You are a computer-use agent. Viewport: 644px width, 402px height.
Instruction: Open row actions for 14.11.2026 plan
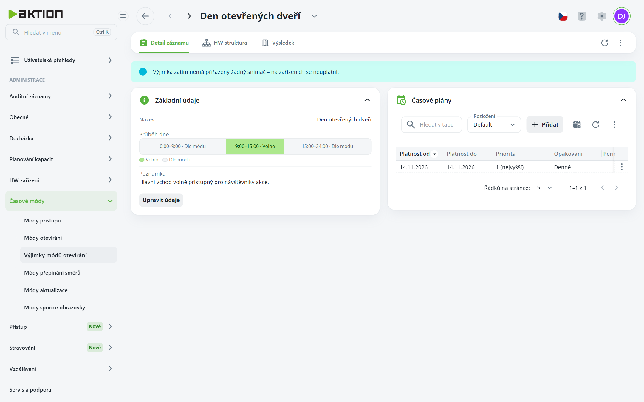click(x=622, y=167)
